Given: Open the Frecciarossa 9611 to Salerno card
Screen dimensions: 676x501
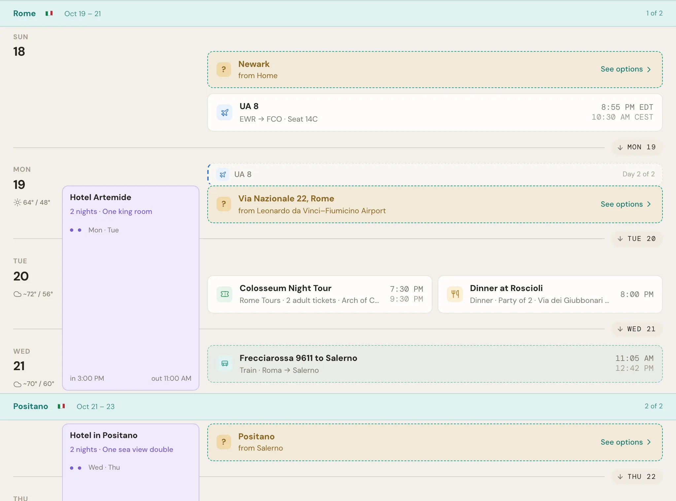Looking at the screenshot, I should (x=435, y=364).
